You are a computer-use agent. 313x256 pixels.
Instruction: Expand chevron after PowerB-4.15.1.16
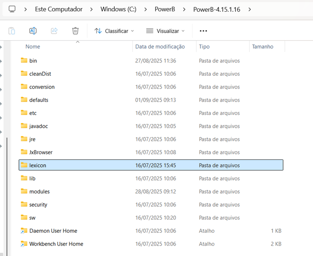point(249,9)
